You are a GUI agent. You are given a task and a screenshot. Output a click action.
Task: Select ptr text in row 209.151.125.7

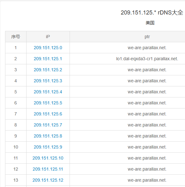coord(147,125)
